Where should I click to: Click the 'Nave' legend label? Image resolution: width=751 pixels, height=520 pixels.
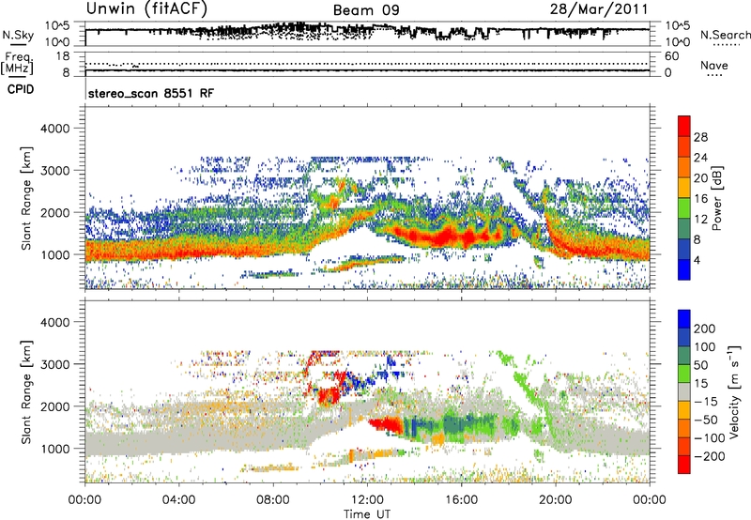coord(714,66)
